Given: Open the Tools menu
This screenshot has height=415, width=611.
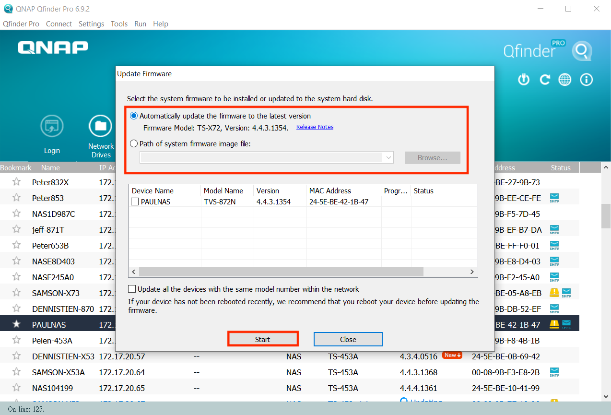Looking at the screenshot, I should point(119,24).
